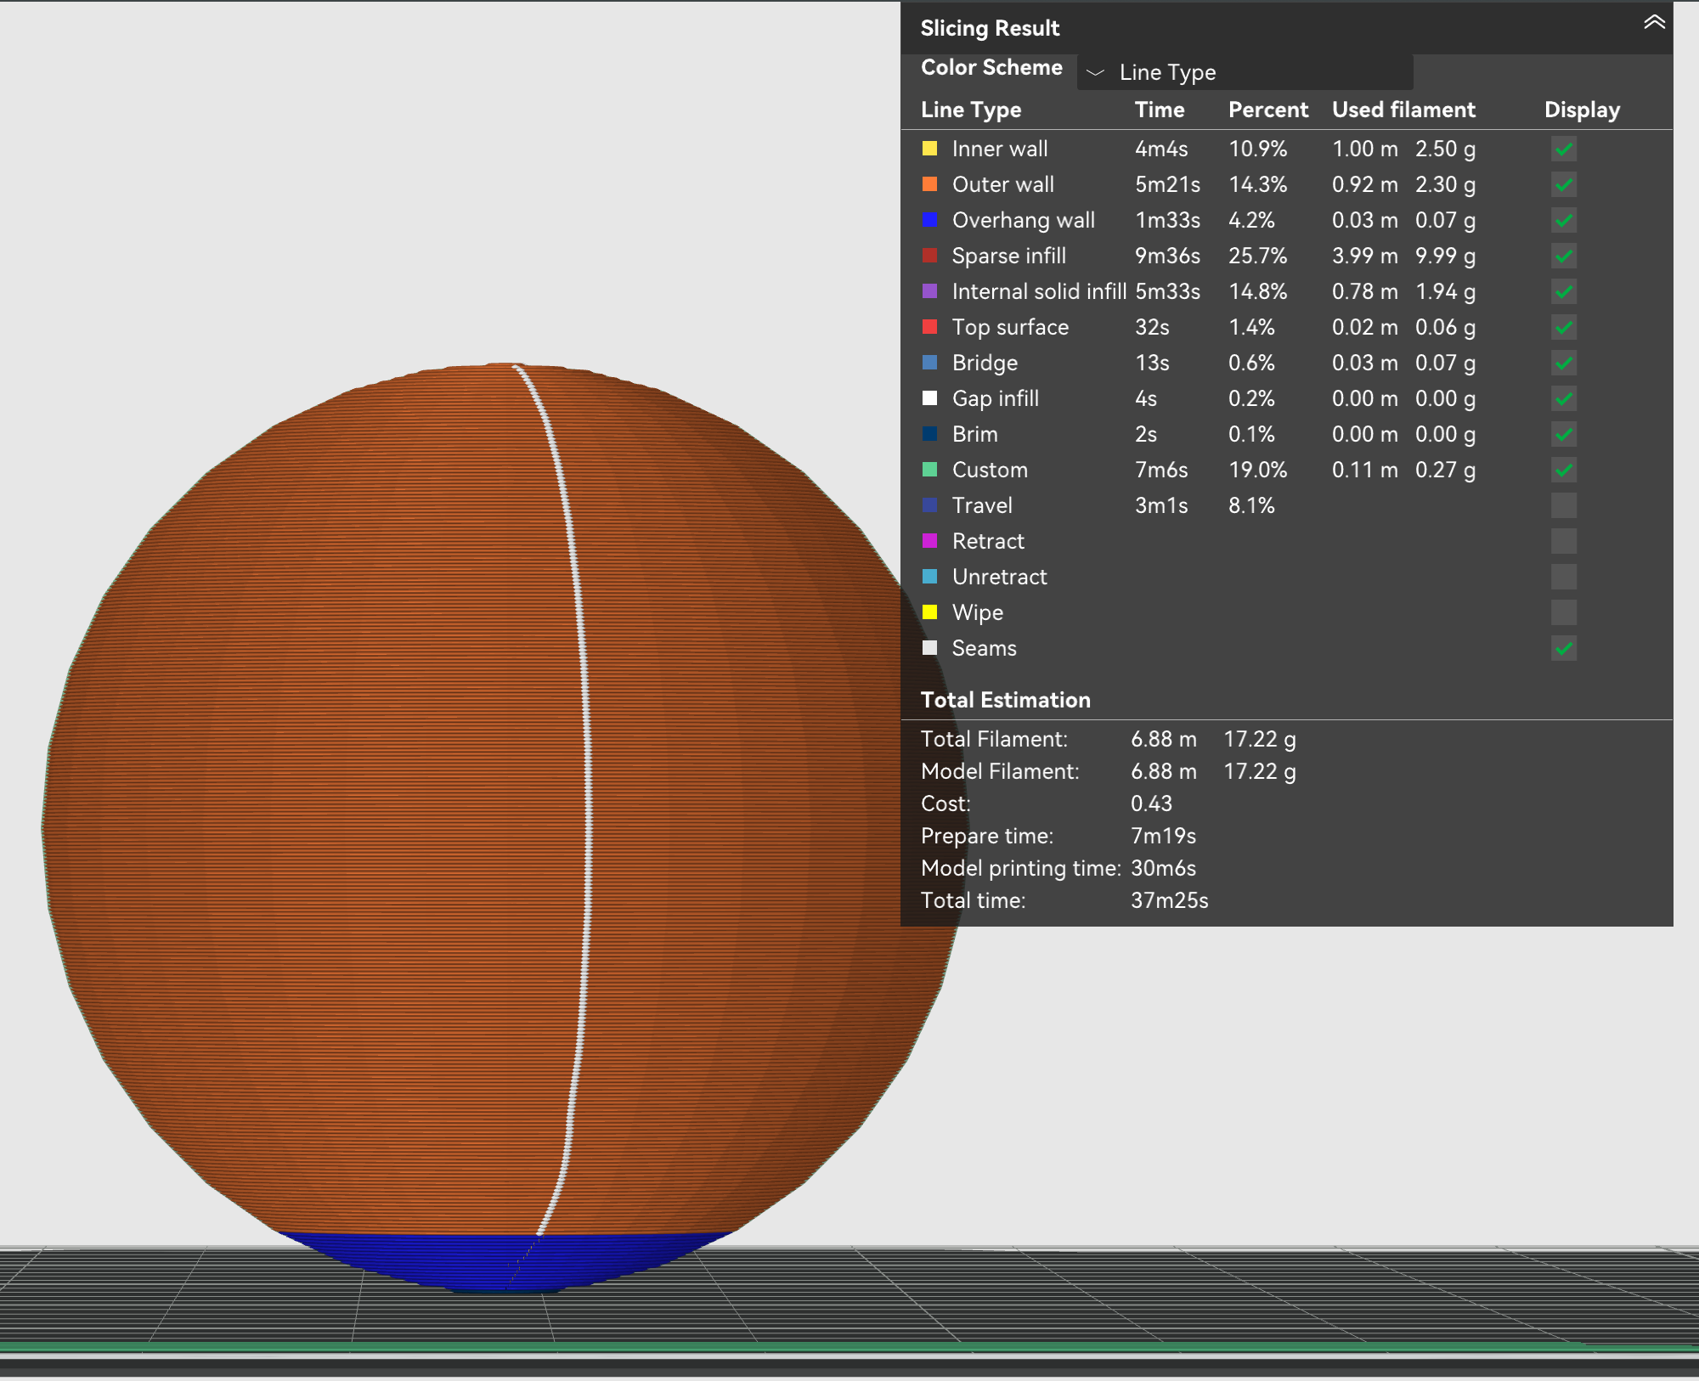
Task: Select the Top surface row label
Action: [x=1010, y=327]
